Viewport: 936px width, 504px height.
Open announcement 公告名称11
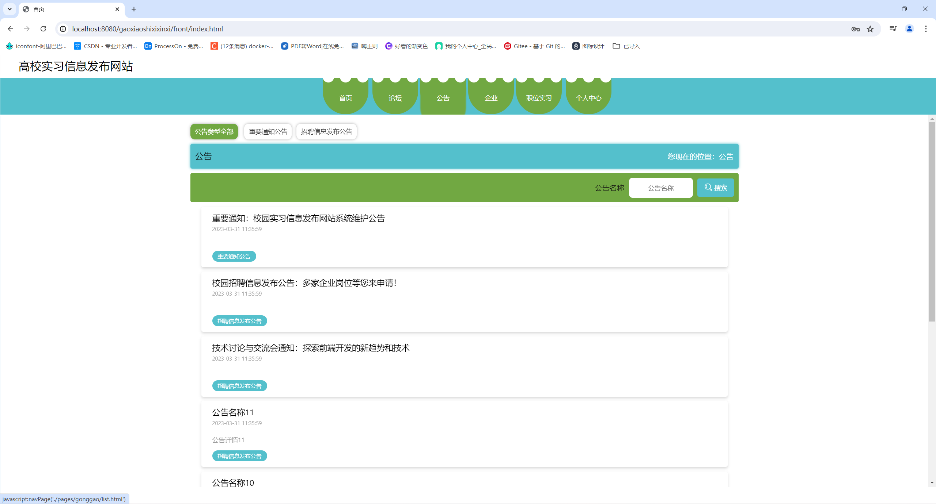[x=232, y=412]
